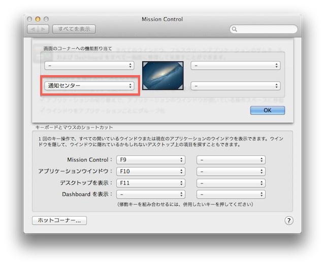This screenshot has width=325, height=266.
Task: Open the F10 アプリケーションウインドウ dropdown
Action: [x=151, y=171]
